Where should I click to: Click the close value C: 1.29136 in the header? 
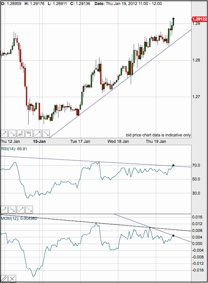[80, 4]
